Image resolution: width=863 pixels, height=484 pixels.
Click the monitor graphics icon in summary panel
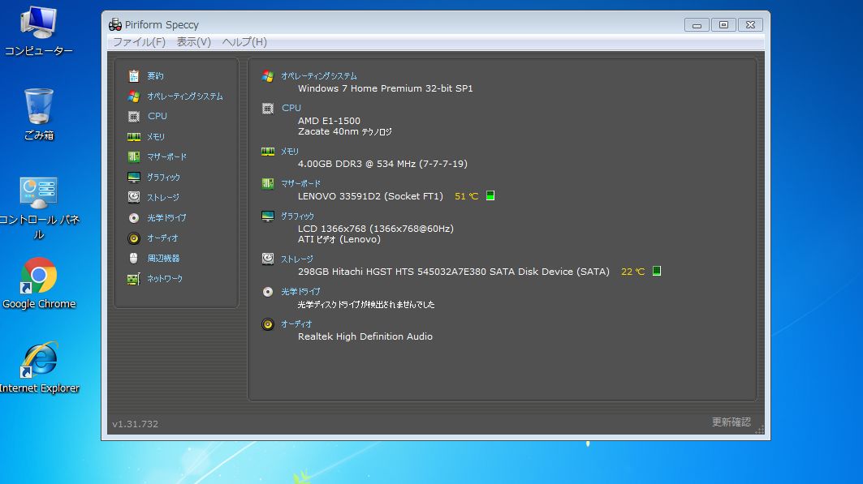[x=267, y=216]
